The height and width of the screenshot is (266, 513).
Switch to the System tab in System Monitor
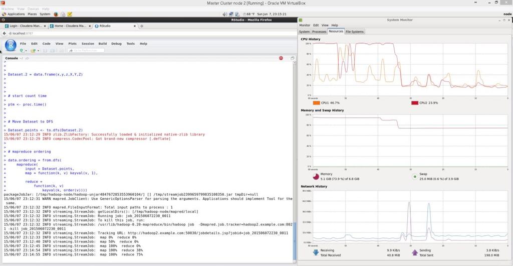pyautogui.click(x=304, y=32)
